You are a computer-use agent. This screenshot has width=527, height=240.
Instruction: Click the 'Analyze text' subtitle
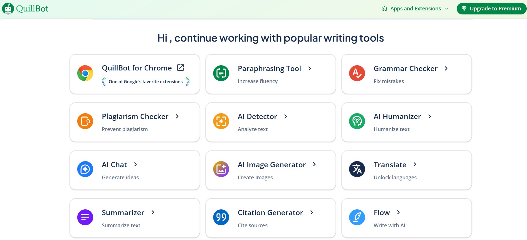pyautogui.click(x=253, y=129)
